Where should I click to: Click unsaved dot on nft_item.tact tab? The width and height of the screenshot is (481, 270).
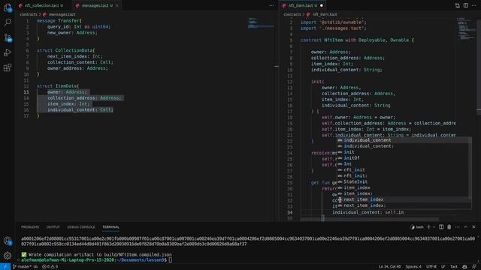[322, 5]
